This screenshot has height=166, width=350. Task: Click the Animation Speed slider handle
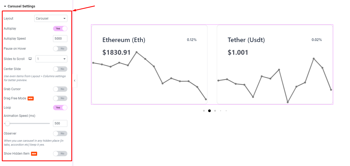[7, 123]
